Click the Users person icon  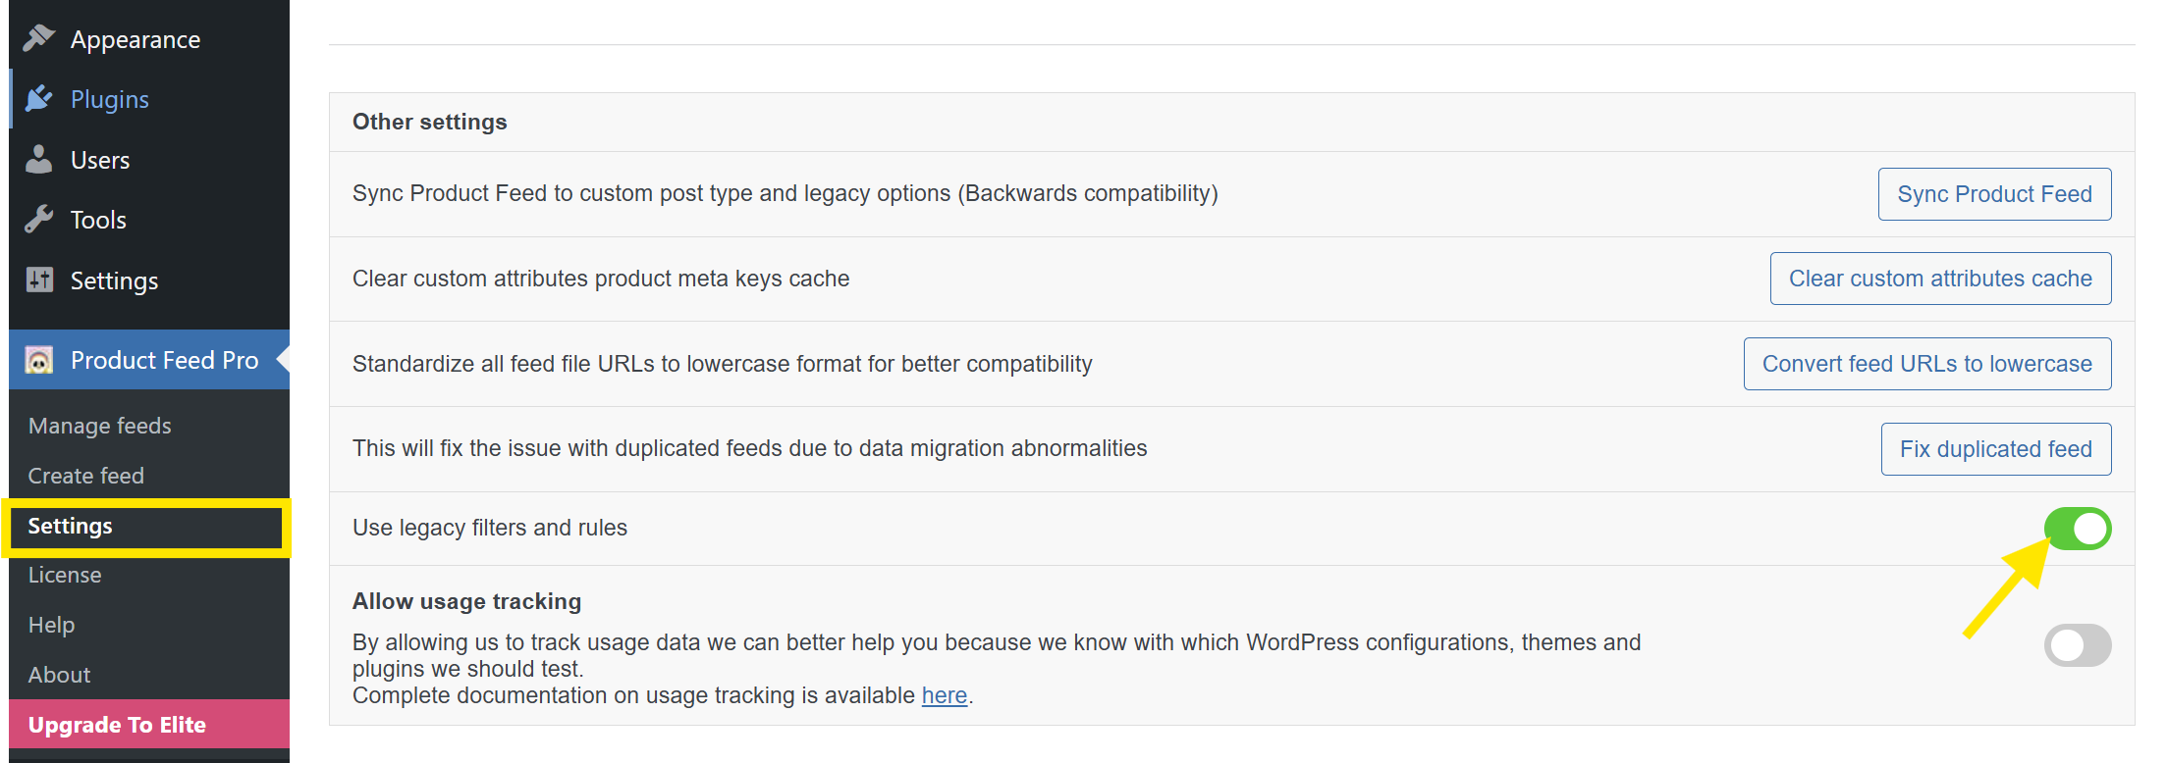(39, 159)
